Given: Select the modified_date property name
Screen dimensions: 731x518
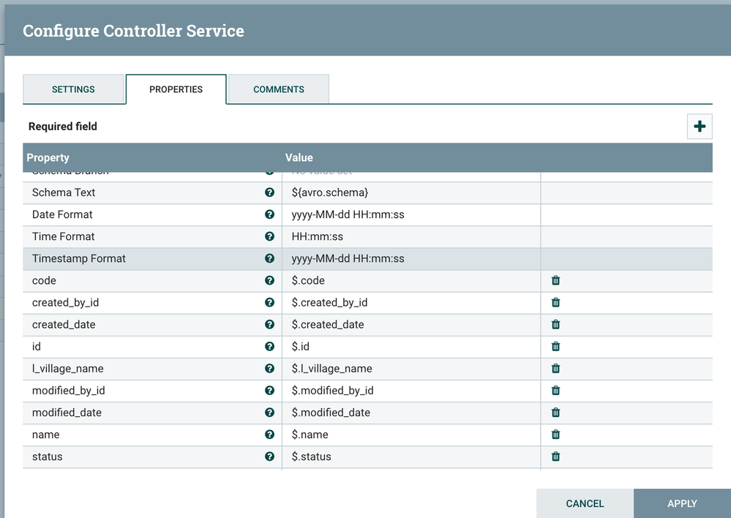Looking at the screenshot, I should point(67,412).
